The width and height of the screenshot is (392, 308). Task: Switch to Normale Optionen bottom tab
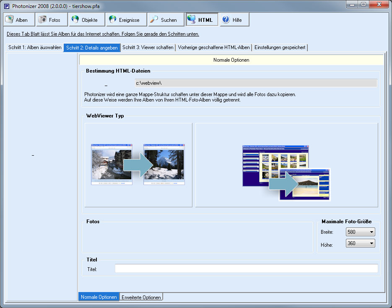pos(99,297)
